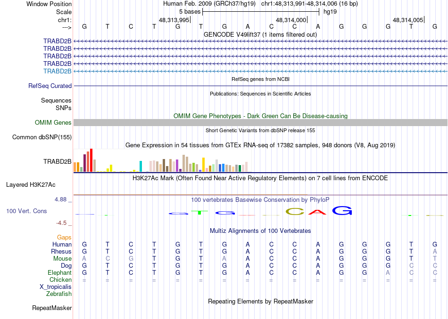Click the Window Position label
Image resolution: width=448 pixels, height=319 pixels.
pos(49,4)
